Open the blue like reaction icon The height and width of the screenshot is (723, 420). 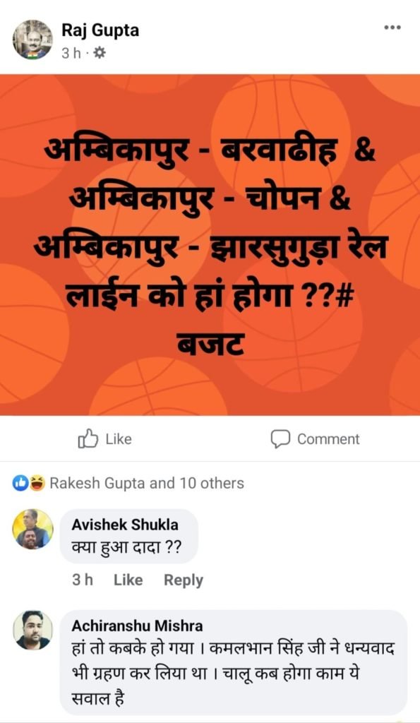click(20, 483)
